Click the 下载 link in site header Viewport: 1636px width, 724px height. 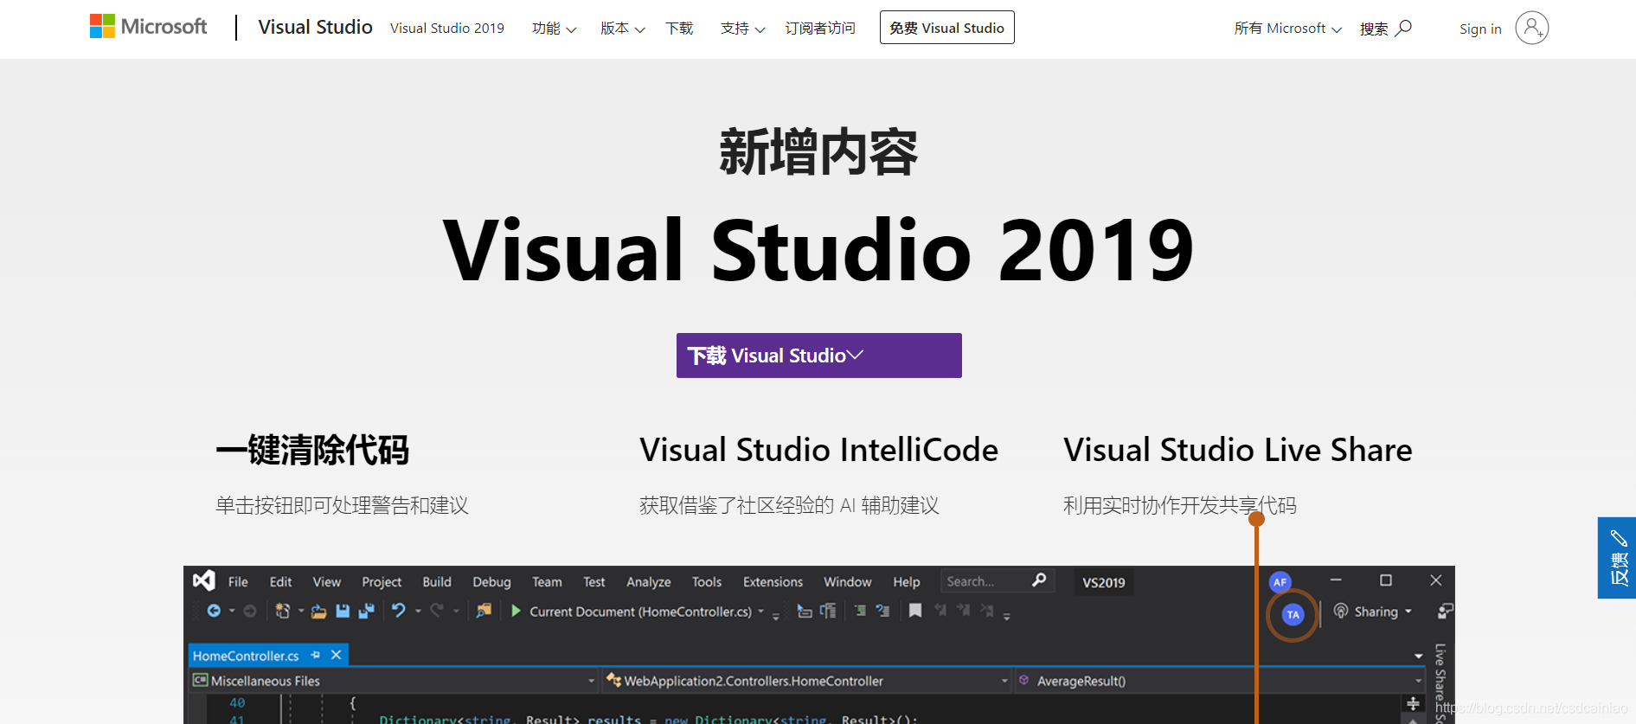click(x=679, y=29)
